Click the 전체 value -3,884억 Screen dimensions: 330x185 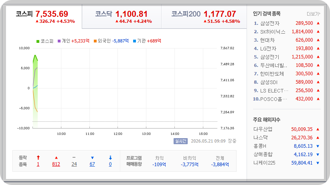[x=220, y=165]
